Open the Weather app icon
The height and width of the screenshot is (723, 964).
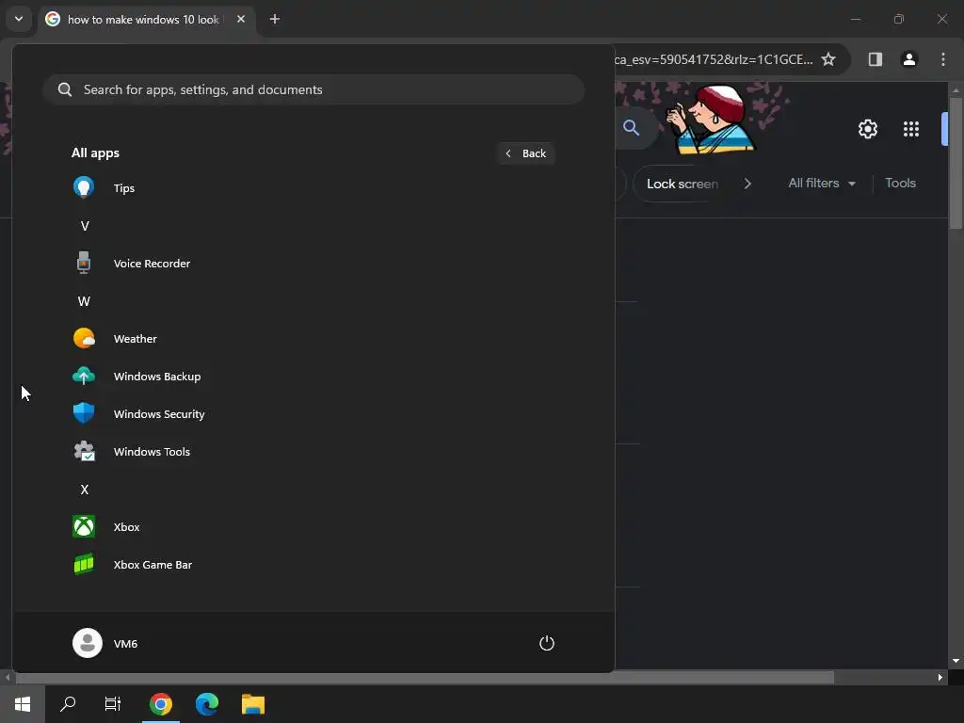84,338
